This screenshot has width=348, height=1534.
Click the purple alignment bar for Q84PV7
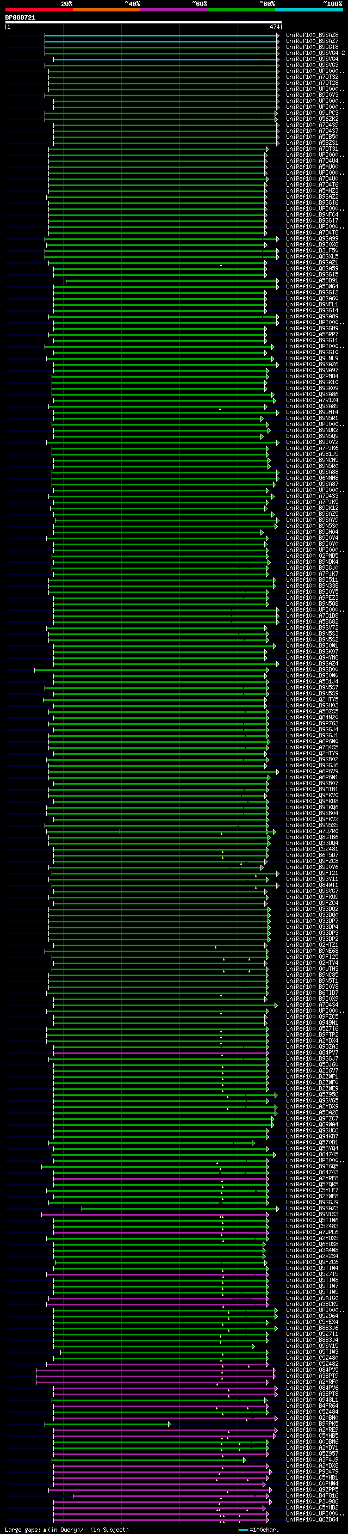point(161,1053)
